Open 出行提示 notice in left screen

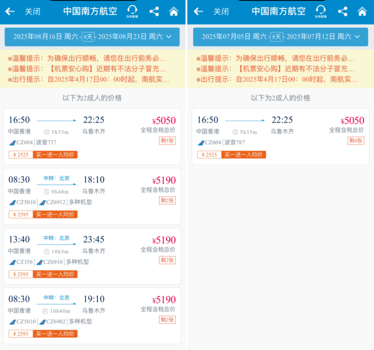pos(89,79)
